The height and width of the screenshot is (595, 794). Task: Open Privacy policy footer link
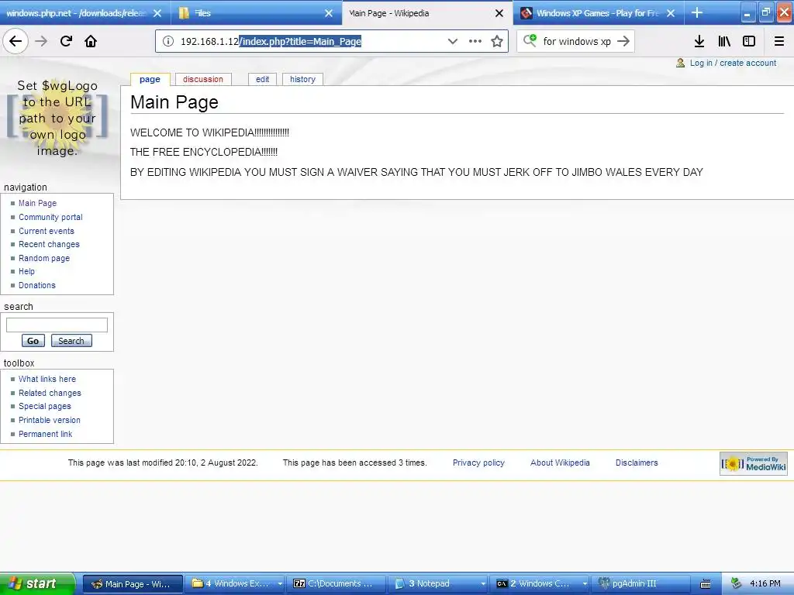(x=478, y=463)
